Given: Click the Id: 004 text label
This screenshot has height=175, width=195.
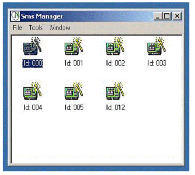Looking at the screenshot, I should tap(33, 107).
